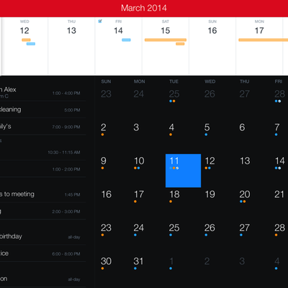Viewport: 288px width, 288px height.
Task: Open the long orange event bar under Sat 15
Action: [166, 40]
